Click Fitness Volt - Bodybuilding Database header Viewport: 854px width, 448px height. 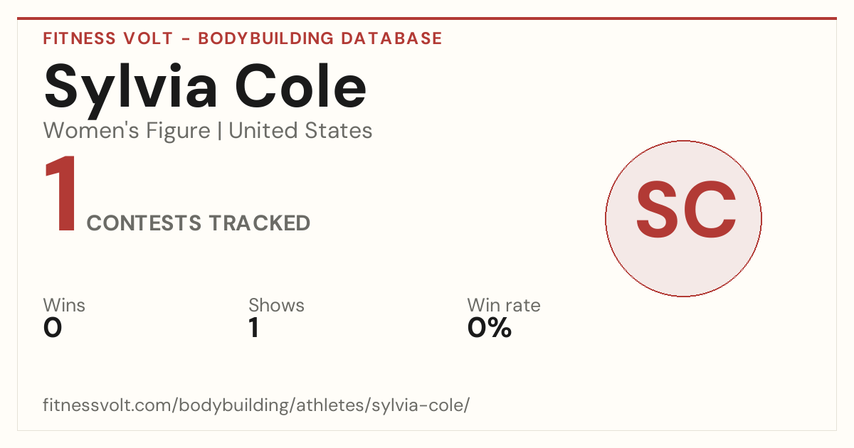243,38
